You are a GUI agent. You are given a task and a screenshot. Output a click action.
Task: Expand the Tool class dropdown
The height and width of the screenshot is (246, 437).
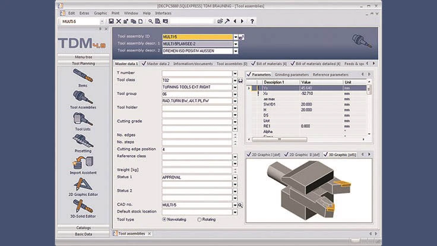click(235, 80)
